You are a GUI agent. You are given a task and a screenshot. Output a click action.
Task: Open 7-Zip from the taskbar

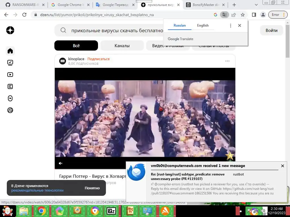[x=111, y=211]
